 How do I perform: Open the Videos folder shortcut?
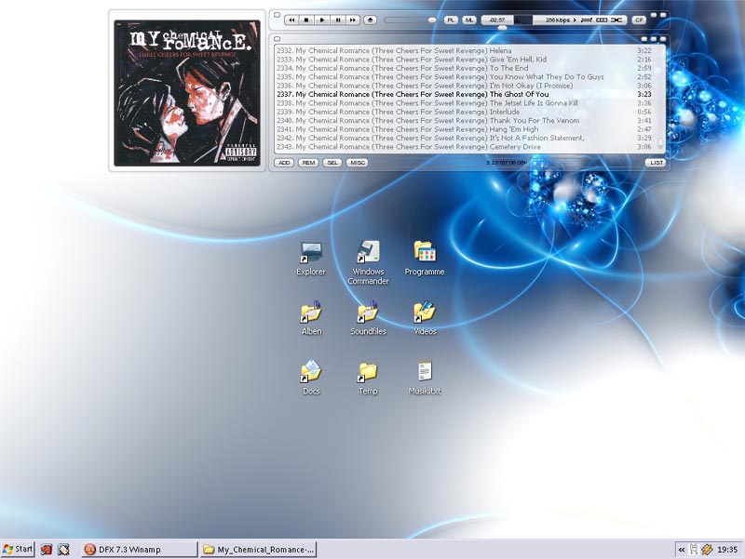[425, 318]
